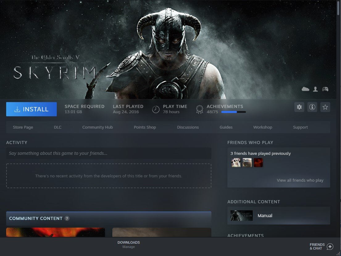341x256 pixels.
Task: Click View all friends who play
Action: click(300, 180)
